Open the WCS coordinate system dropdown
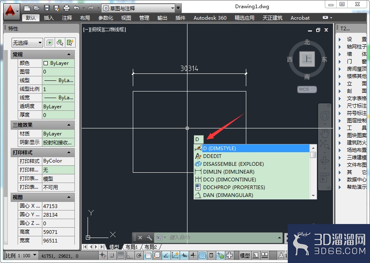 click(307, 89)
